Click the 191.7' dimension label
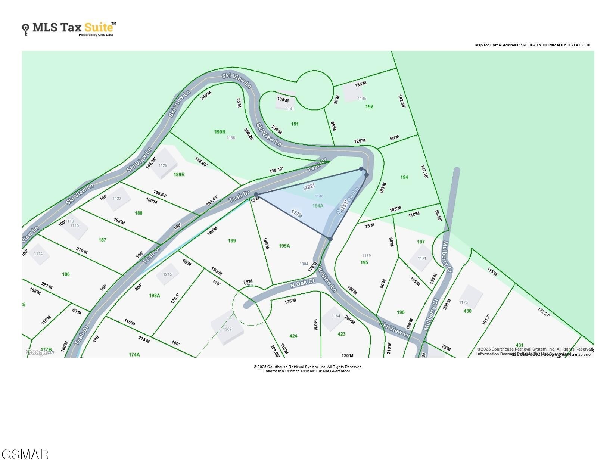Screen dimensions: 616x476 (x=486, y=319)
